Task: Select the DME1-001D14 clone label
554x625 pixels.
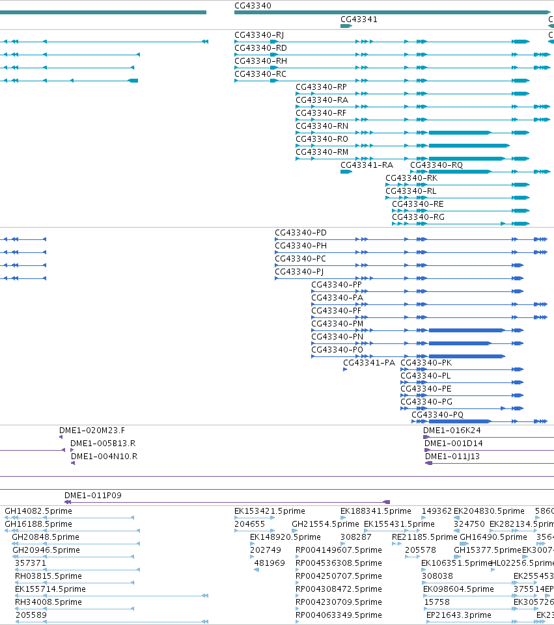Action: (454, 444)
